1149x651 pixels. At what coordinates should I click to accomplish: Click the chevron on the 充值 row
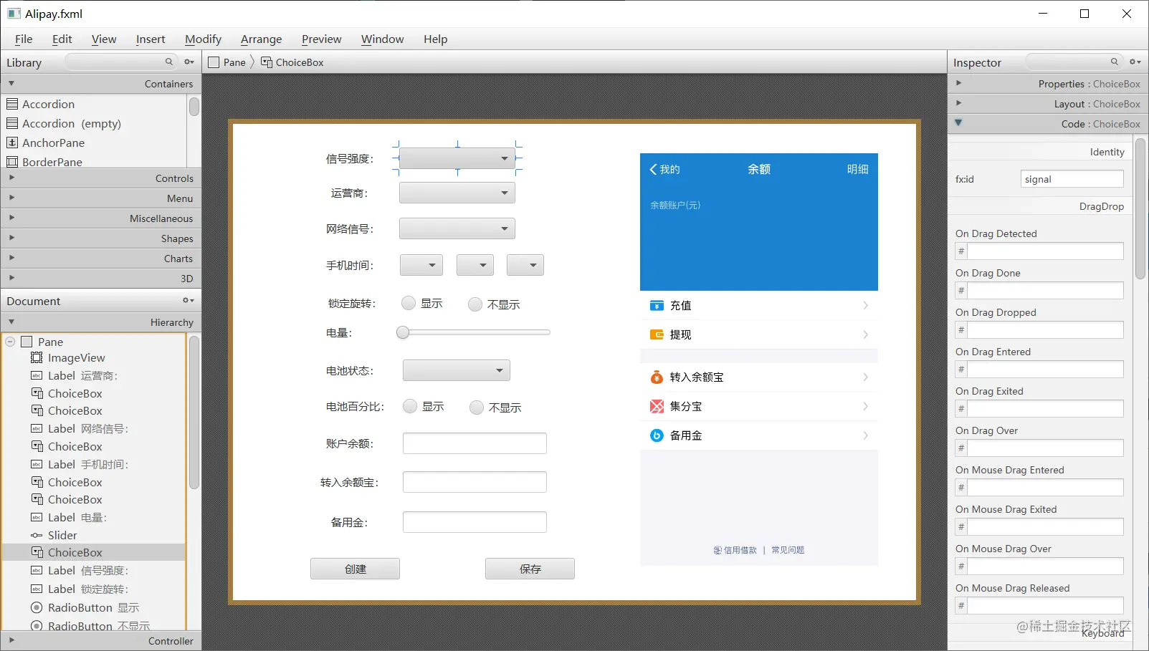[866, 306]
